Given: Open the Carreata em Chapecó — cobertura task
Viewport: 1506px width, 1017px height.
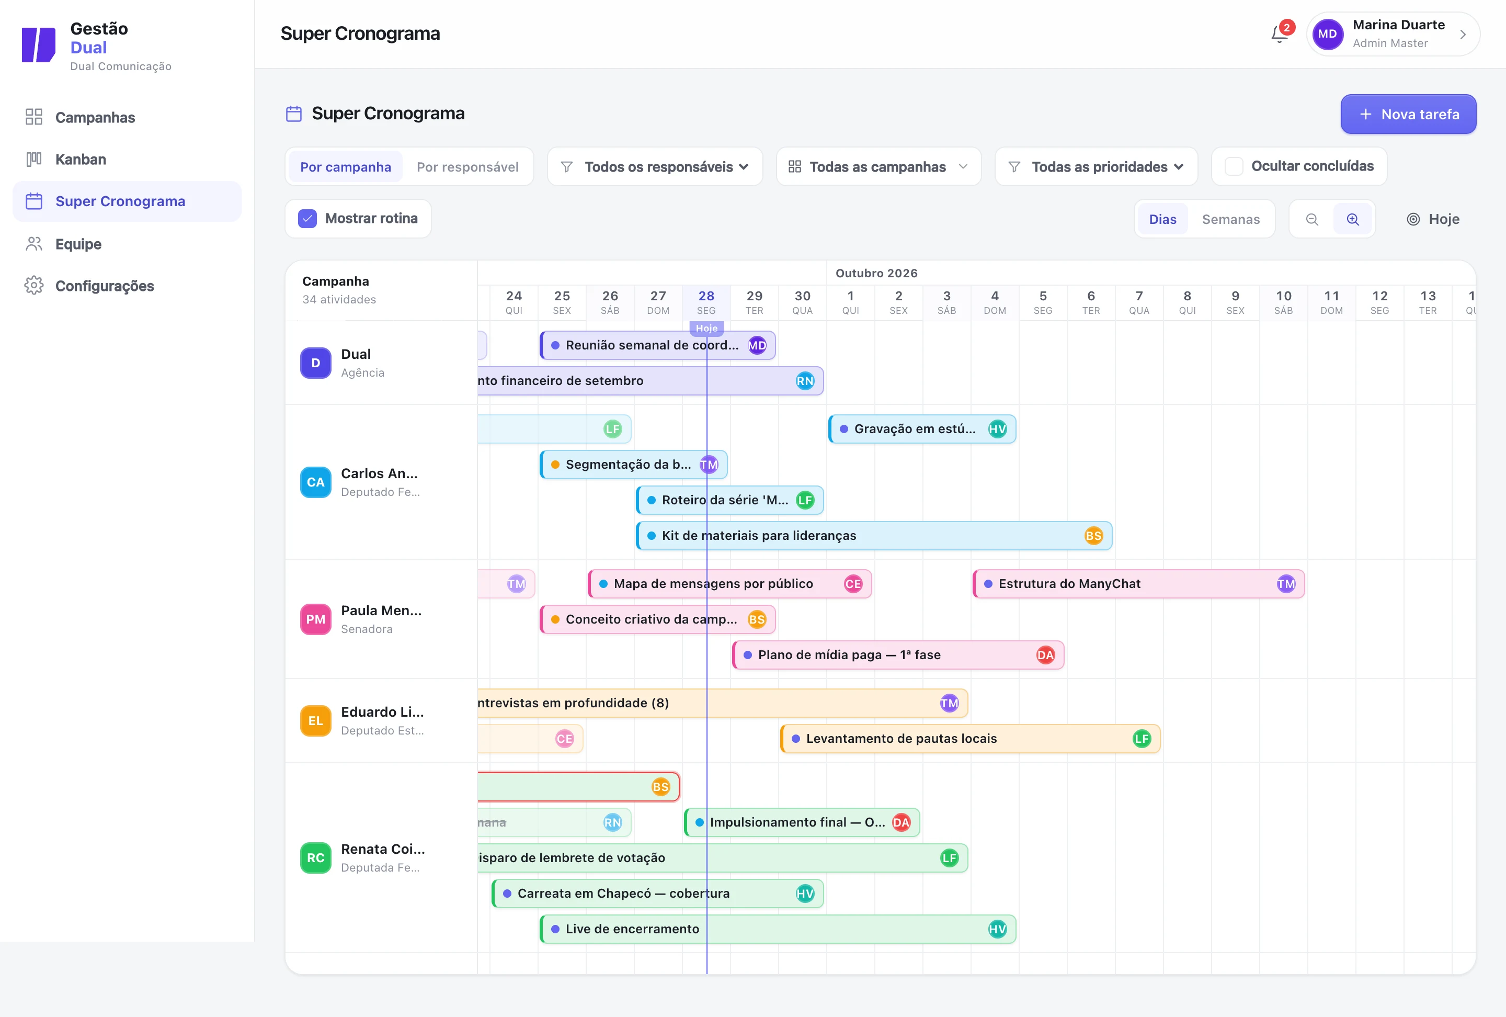Looking at the screenshot, I should [658, 894].
